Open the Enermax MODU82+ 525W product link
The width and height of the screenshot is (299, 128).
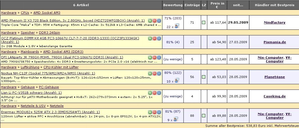(50, 112)
